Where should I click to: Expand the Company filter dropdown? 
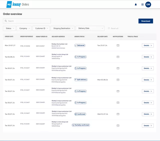pyautogui.click(x=24, y=28)
